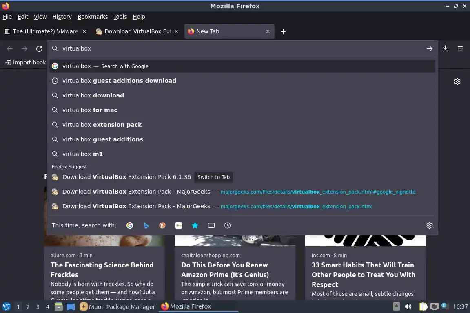Image resolution: width=470 pixels, height=313 pixels.
Task: Go forward one page
Action: 24,49
